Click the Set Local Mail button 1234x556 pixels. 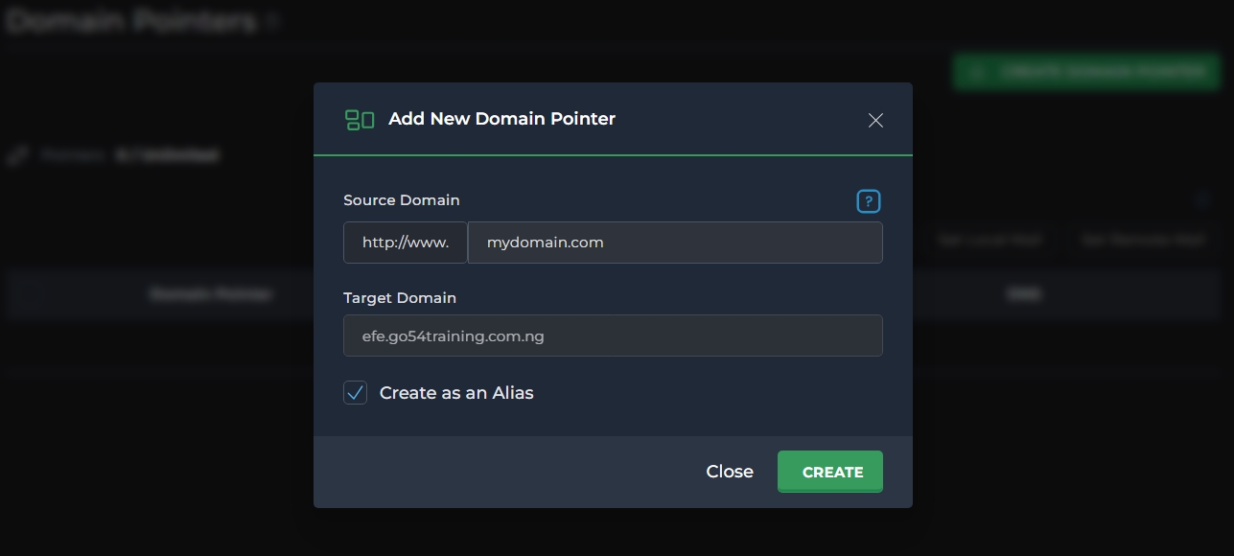tap(990, 240)
